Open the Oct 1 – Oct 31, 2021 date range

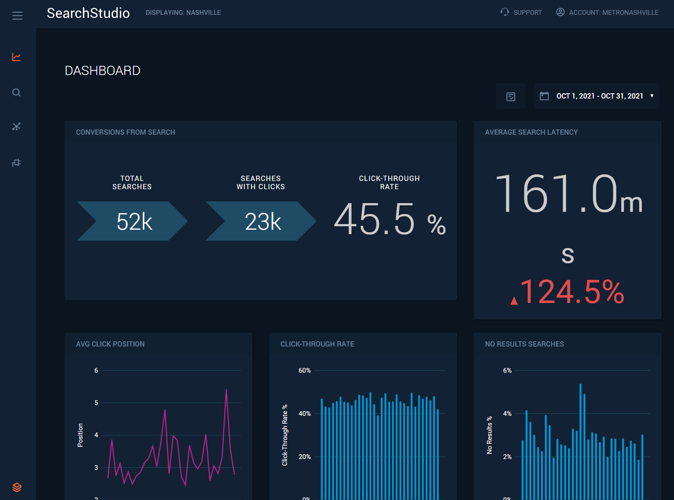click(599, 96)
